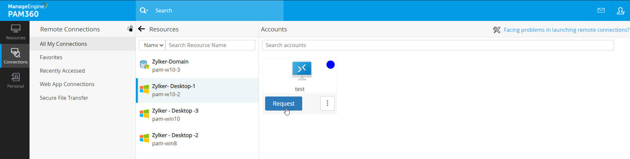Click Windows icon for Zylker - Desktop -3

[144, 114]
